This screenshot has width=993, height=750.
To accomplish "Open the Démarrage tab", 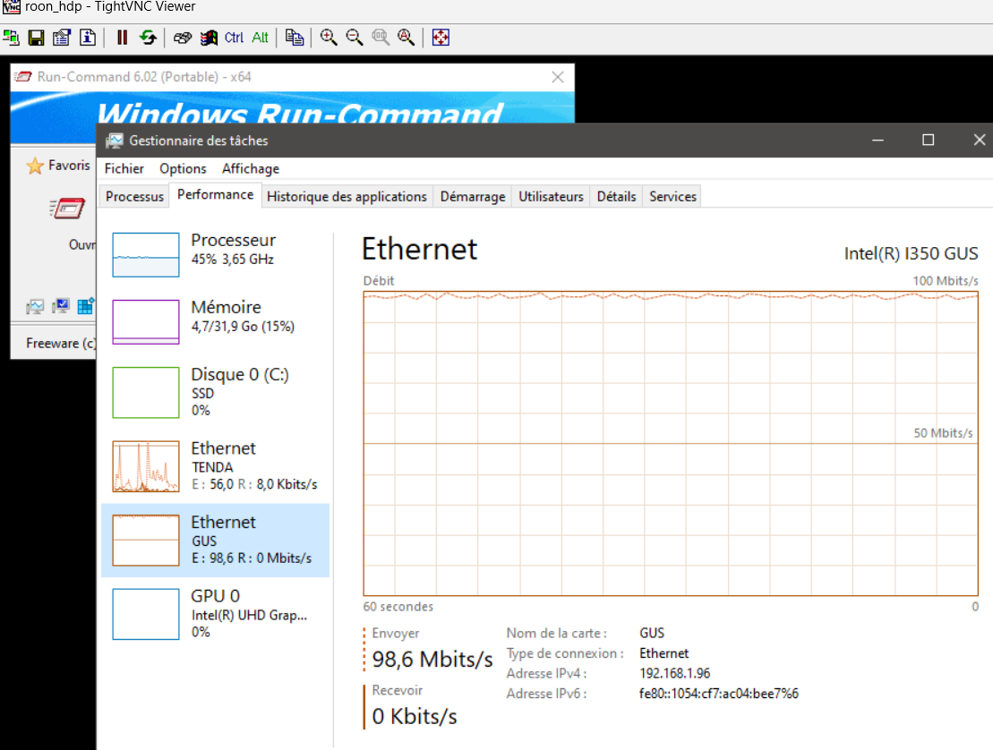I will coord(473,197).
